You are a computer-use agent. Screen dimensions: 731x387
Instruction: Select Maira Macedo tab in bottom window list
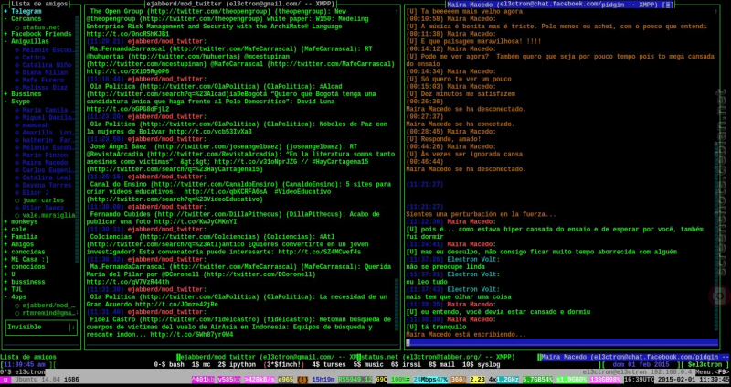[x=634, y=357]
